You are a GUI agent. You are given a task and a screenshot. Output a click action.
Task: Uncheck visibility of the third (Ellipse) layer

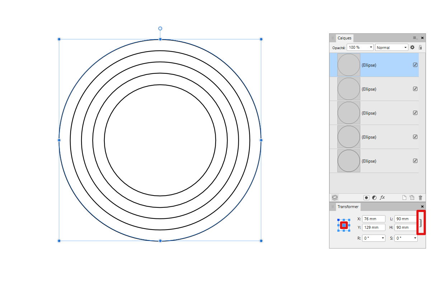point(415,113)
